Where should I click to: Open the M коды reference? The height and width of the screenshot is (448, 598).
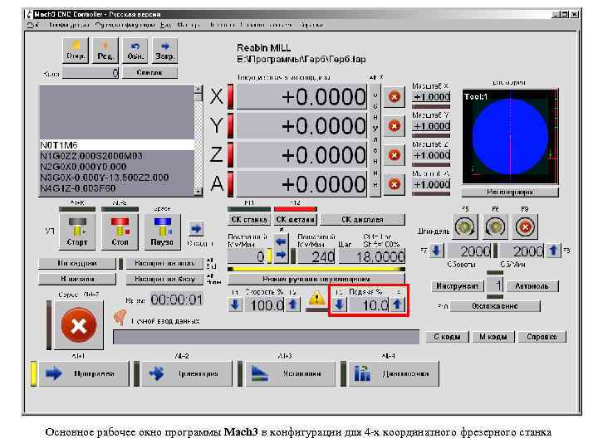493,337
